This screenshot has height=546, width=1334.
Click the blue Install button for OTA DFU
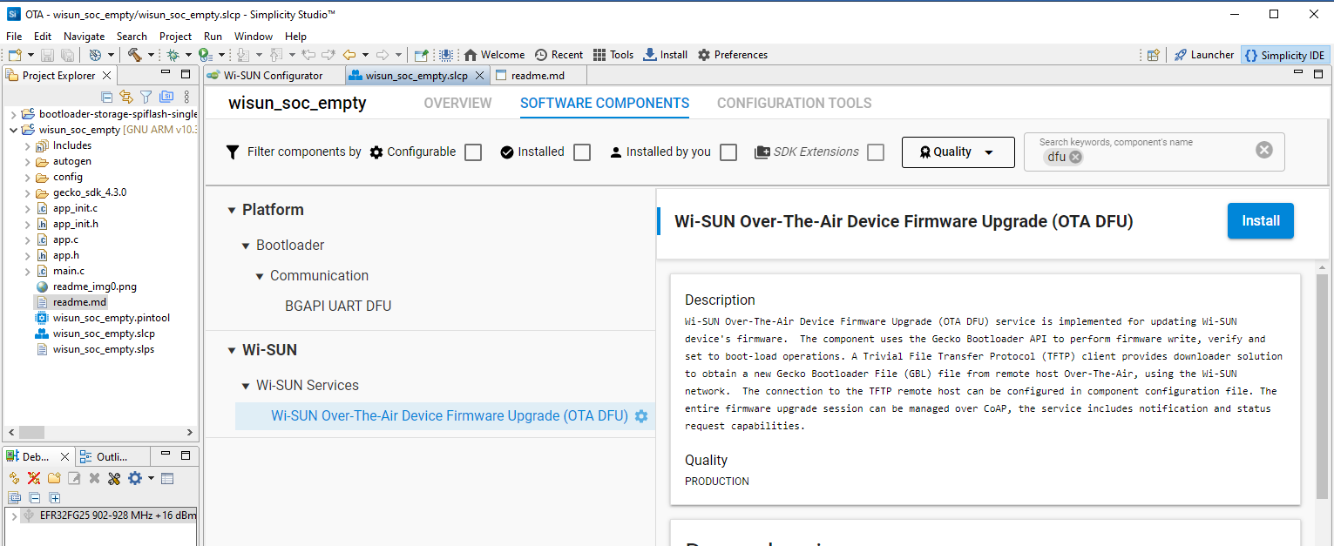click(x=1261, y=221)
